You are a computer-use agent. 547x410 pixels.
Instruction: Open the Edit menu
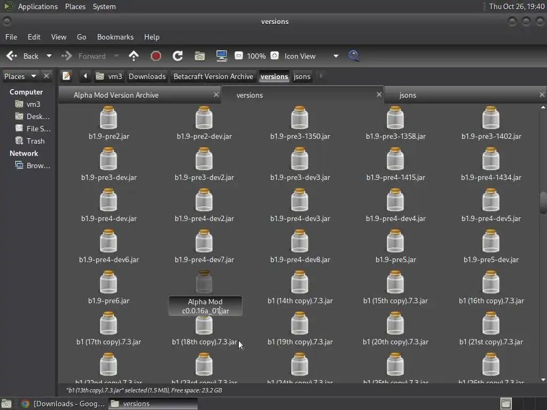(x=34, y=37)
